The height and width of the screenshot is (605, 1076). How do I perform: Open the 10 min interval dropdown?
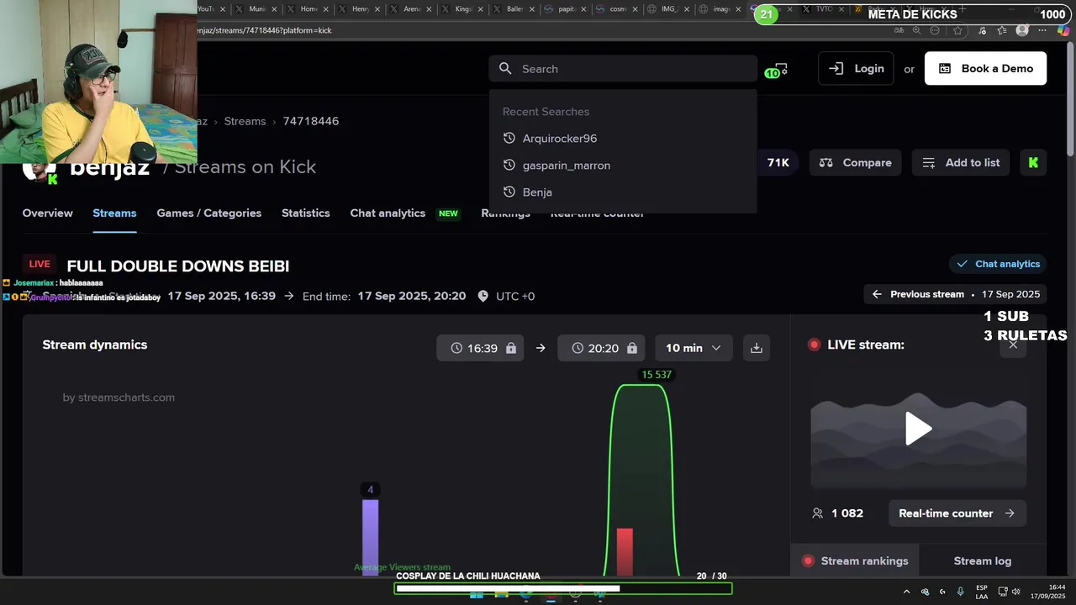pyautogui.click(x=694, y=348)
